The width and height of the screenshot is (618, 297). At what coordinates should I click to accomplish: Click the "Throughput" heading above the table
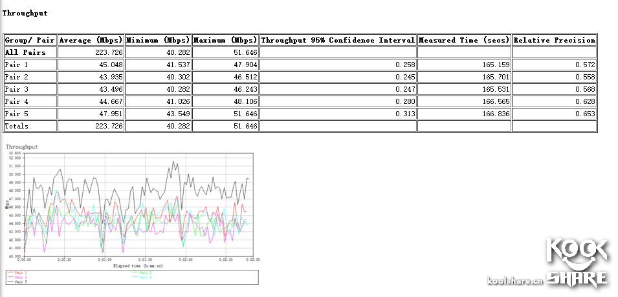coord(25,13)
